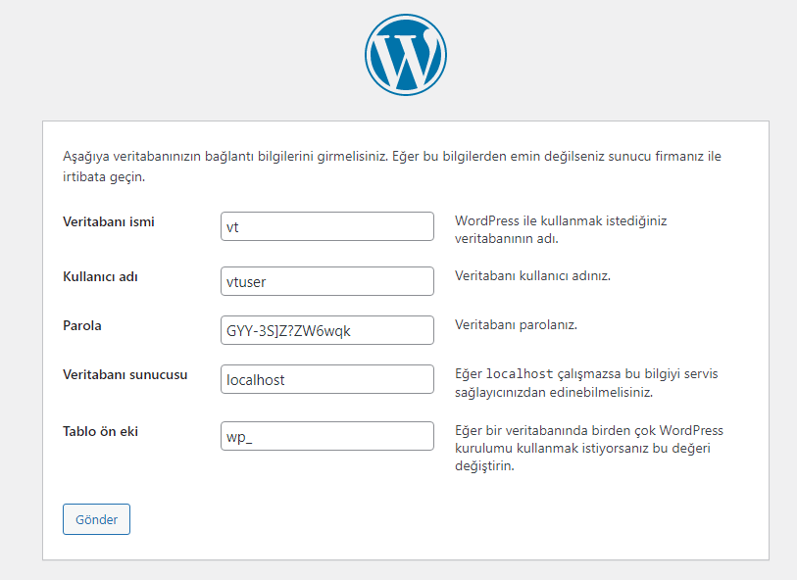Select the Parola password input field
The width and height of the screenshot is (797, 580).
pos(327,330)
